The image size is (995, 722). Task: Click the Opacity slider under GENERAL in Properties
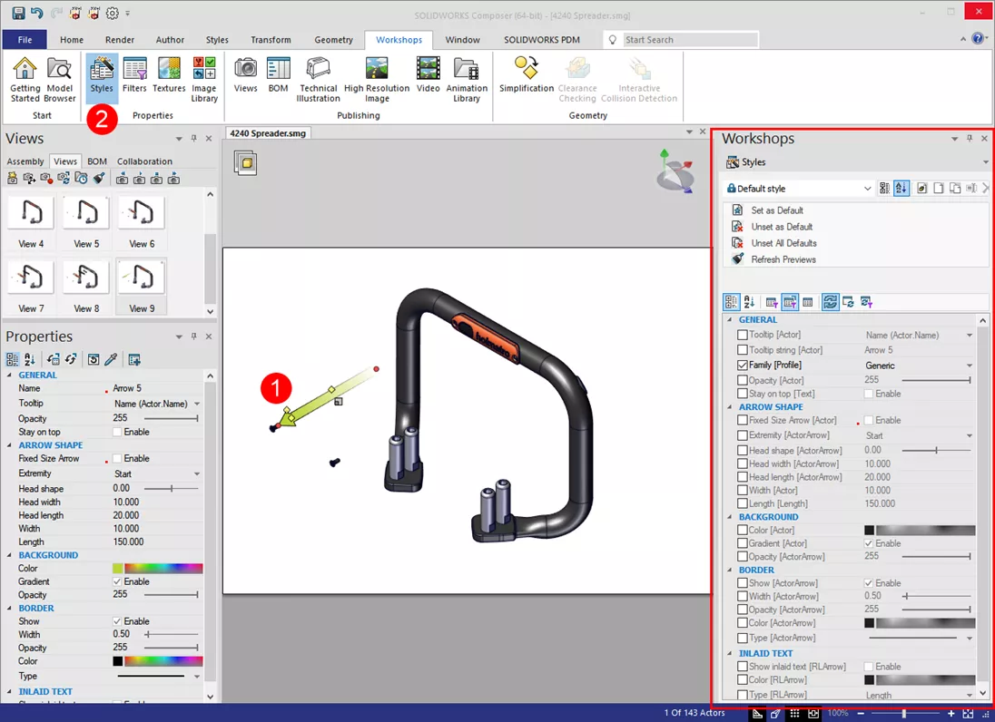[x=172, y=418]
